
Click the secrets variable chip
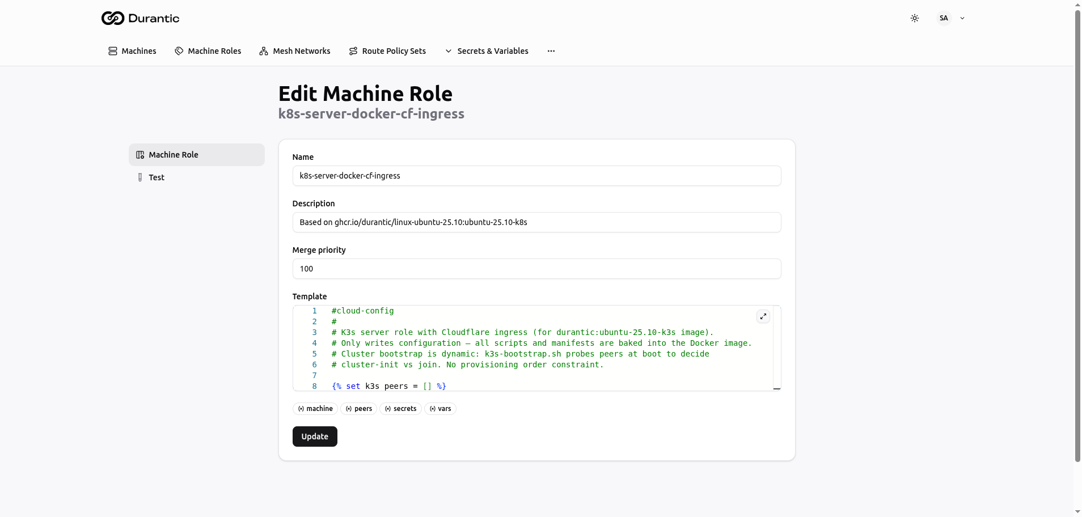[400, 409]
